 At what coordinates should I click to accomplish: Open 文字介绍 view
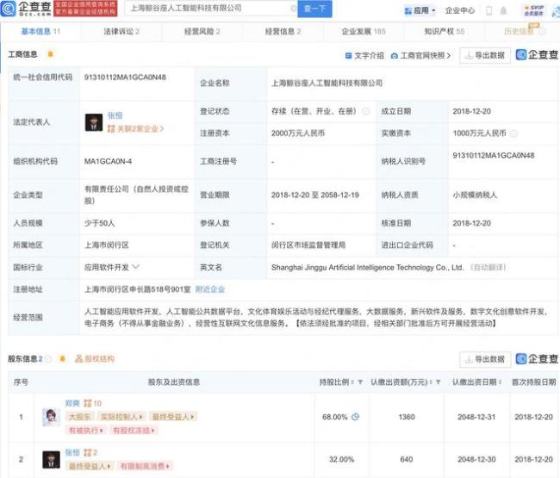pos(364,56)
